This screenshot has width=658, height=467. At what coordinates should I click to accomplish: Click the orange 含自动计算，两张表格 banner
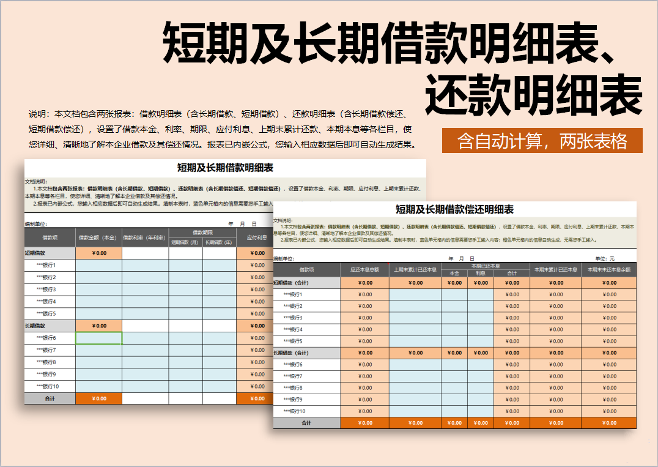pyautogui.click(x=542, y=141)
